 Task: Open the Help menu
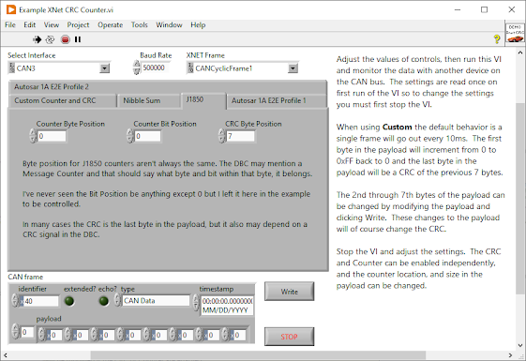(198, 24)
